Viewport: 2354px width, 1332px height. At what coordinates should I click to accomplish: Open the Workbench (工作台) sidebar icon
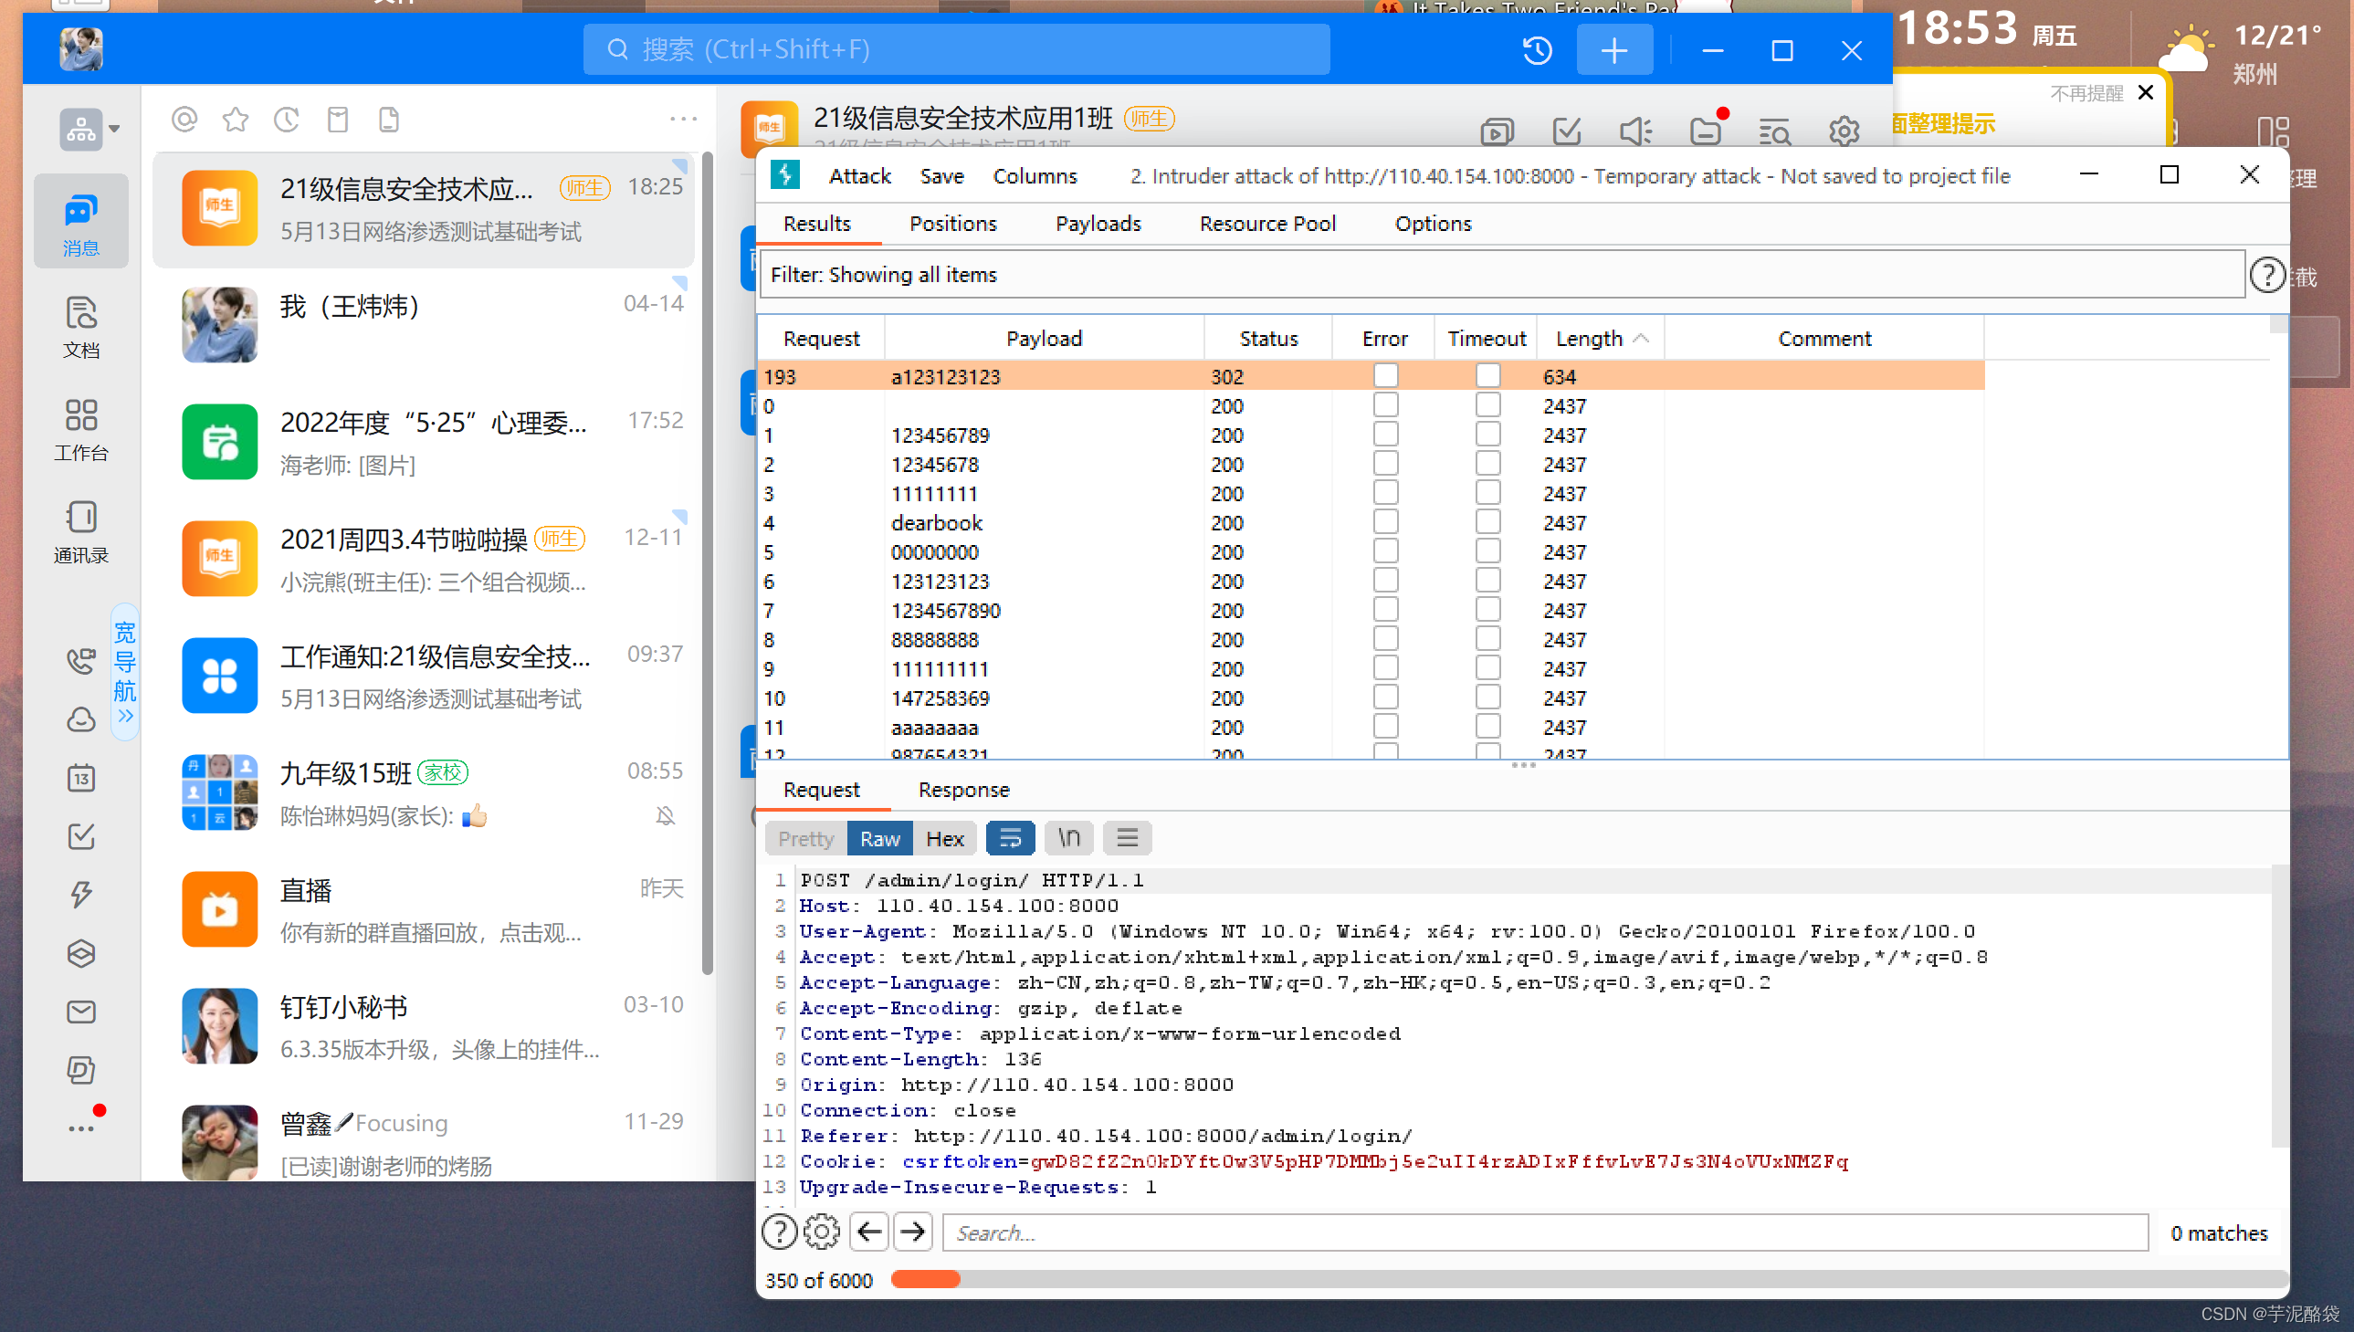click(80, 428)
